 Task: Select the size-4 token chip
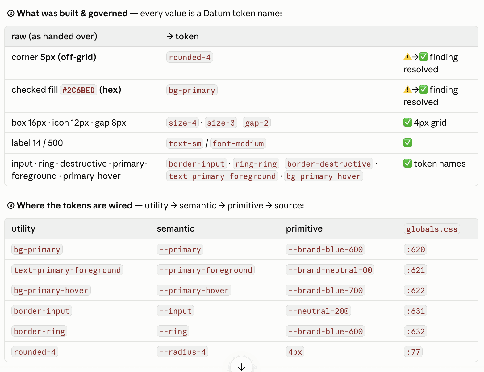pyautogui.click(x=182, y=123)
